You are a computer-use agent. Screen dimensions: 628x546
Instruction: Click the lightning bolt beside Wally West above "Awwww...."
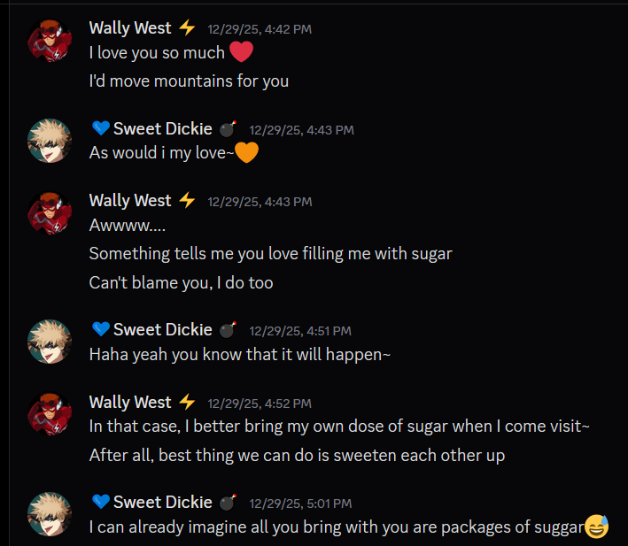point(187,201)
